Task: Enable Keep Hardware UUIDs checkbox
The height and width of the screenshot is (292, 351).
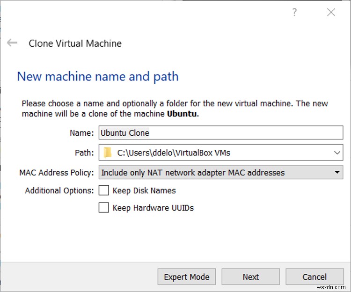Action: pyautogui.click(x=104, y=208)
